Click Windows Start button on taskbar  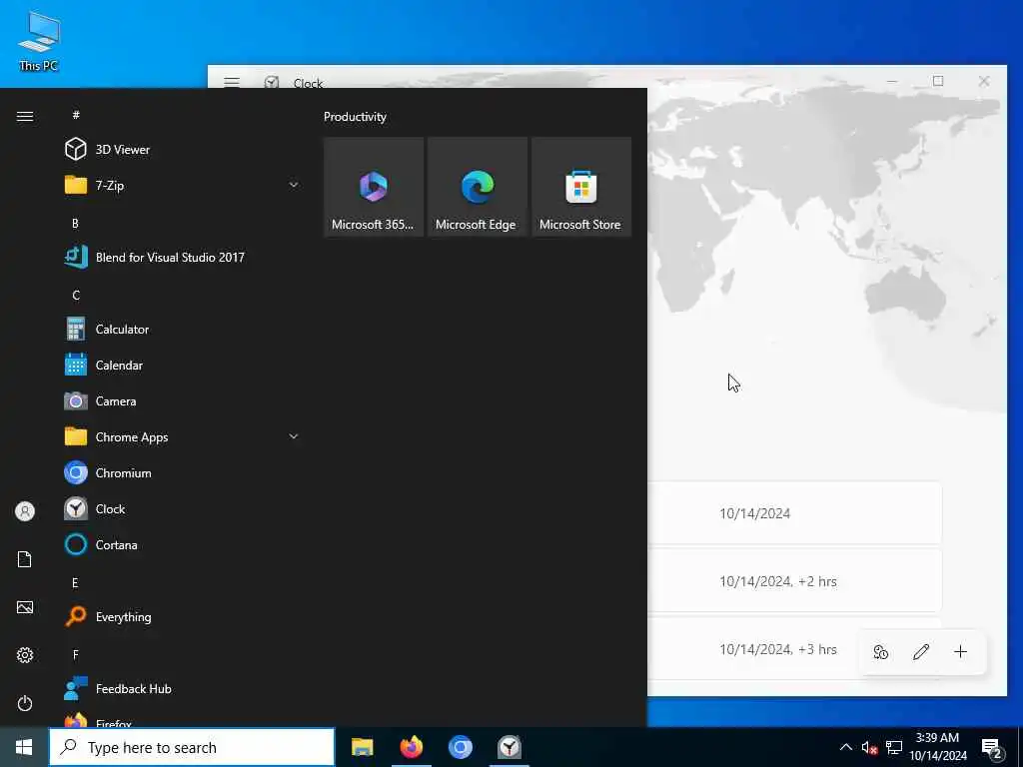[x=24, y=747]
